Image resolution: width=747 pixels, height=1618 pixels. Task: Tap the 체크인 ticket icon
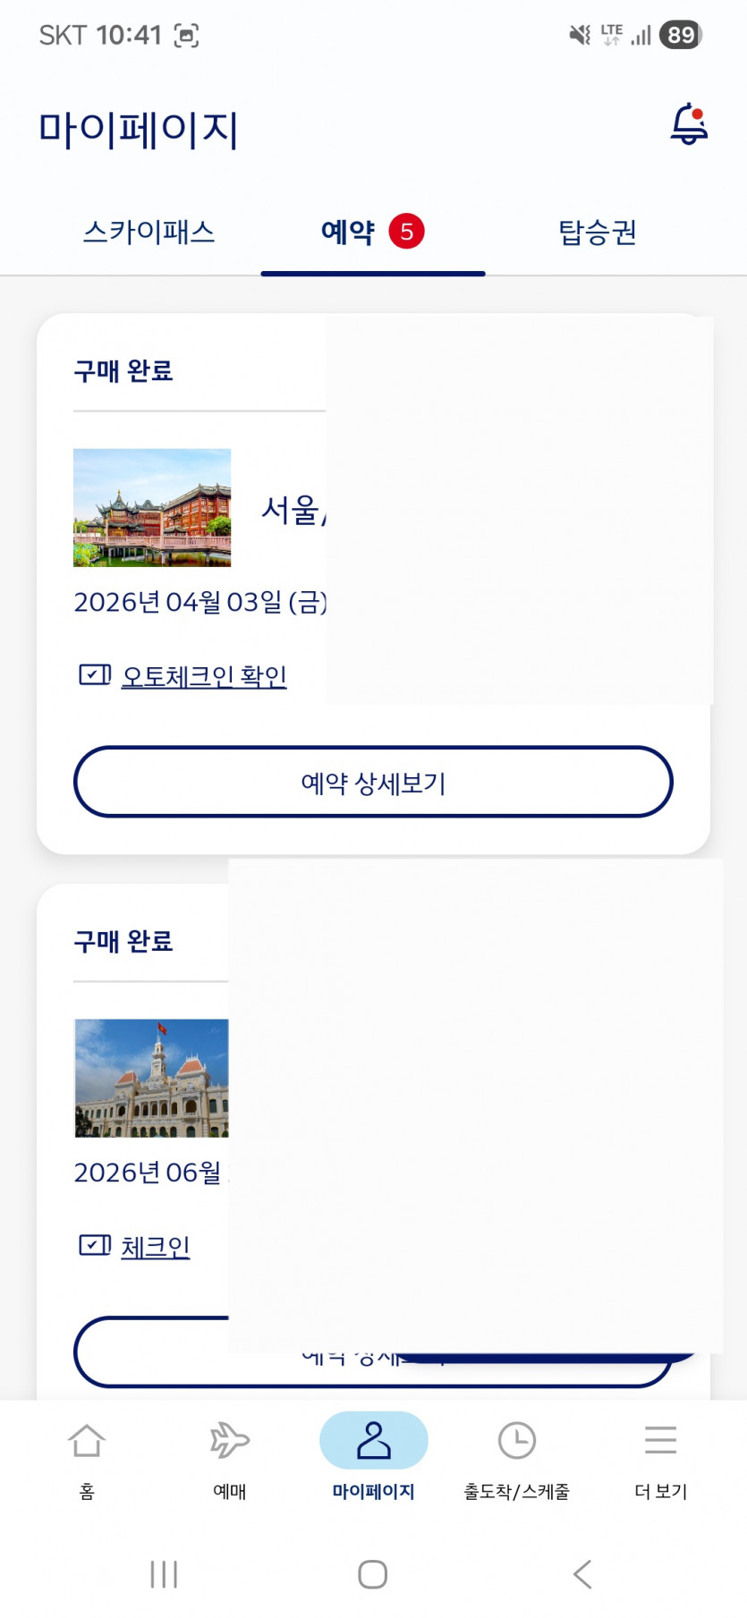click(95, 1245)
